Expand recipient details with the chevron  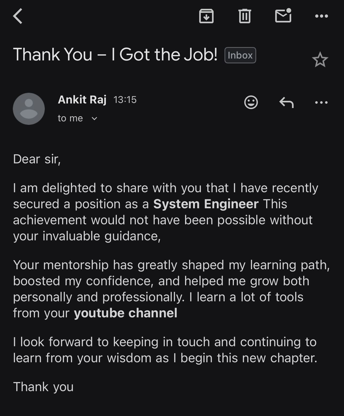[94, 118]
